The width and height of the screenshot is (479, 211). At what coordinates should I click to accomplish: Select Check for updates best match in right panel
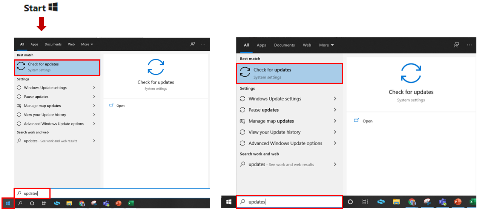(x=290, y=73)
